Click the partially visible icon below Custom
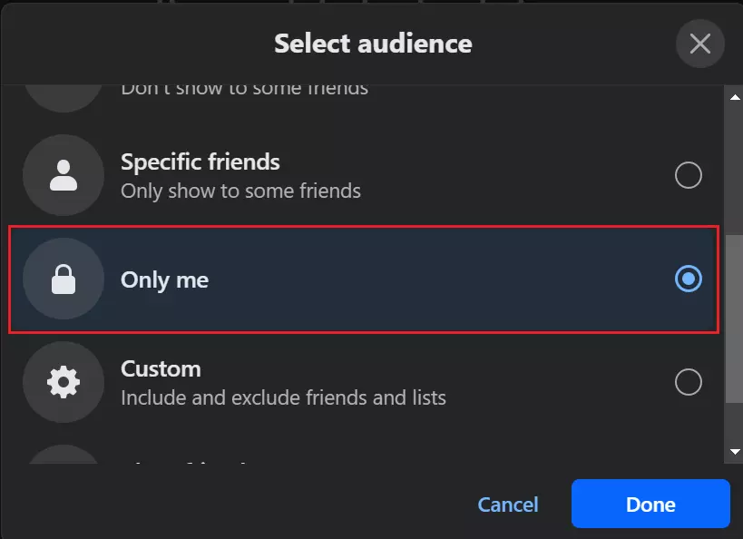 tap(64, 455)
